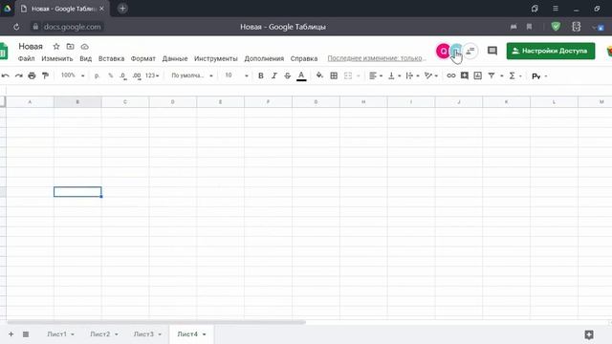Toggle strikethrough formatting

(287, 75)
